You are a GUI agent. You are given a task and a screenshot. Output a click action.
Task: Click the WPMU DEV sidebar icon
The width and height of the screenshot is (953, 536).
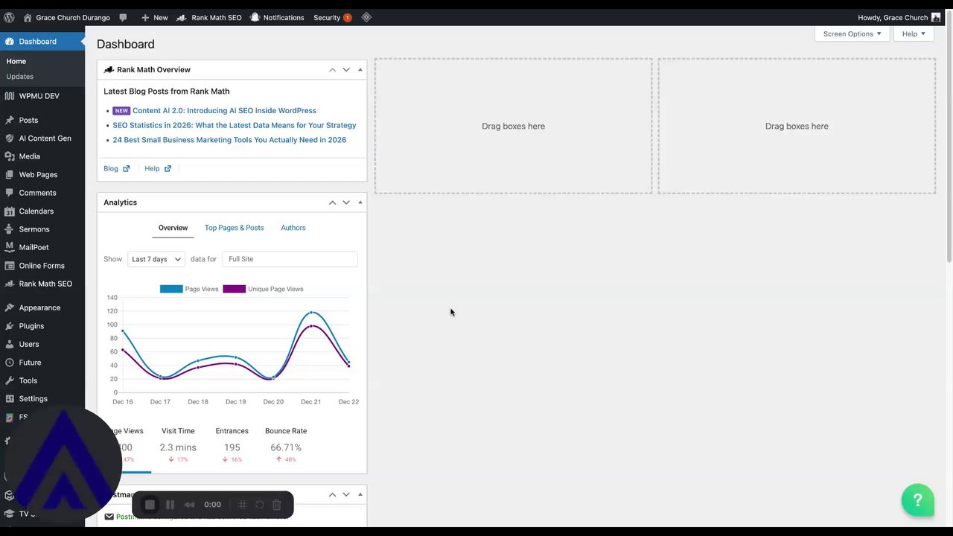9,96
